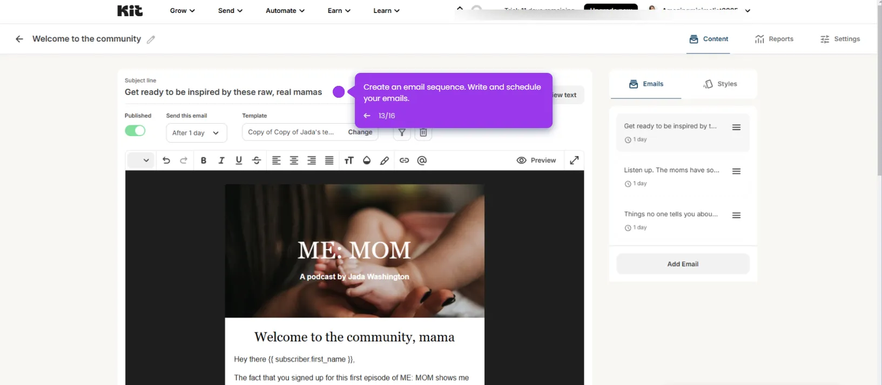Insert a link with chain icon
The height and width of the screenshot is (385, 882).
(404, 160)
